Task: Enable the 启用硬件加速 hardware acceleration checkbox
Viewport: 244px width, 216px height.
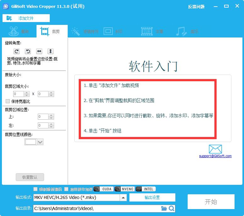Action: pyautogui.click(x=66, y=189)
